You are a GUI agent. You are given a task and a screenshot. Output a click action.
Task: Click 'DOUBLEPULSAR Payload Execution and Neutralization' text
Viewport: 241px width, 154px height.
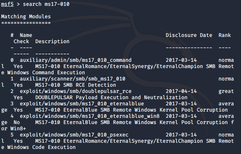(111, 98)
